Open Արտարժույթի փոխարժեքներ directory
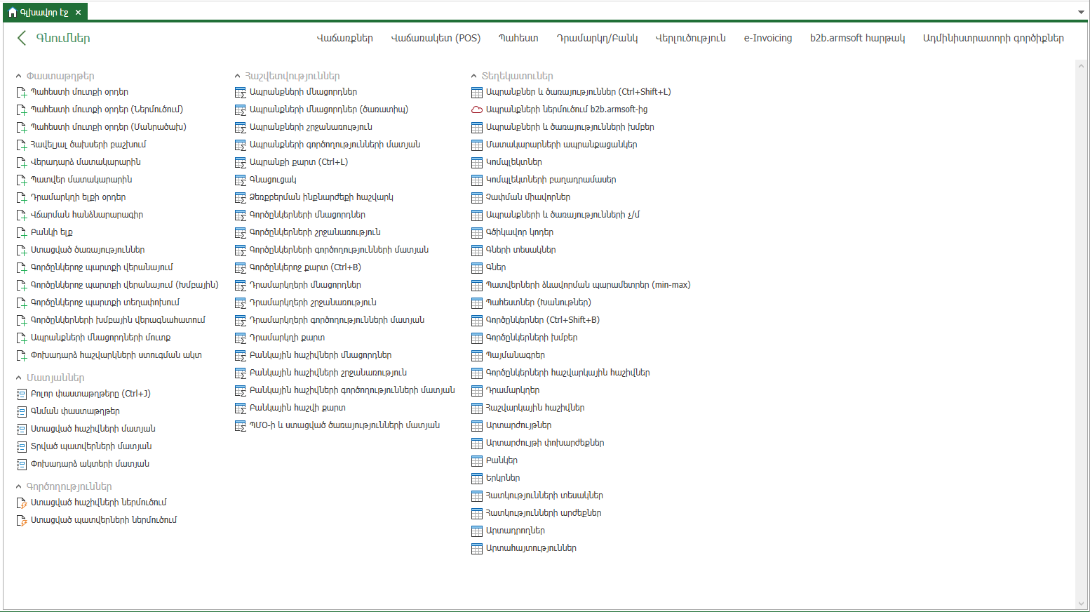1090x612 pixels. 545,443
